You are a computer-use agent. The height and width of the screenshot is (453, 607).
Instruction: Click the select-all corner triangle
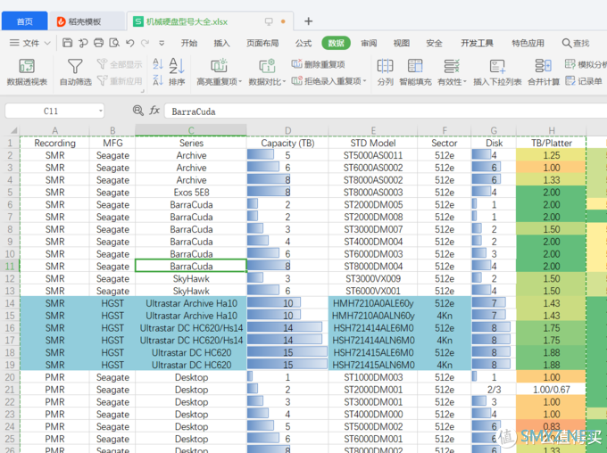click(x=12, y=130)
